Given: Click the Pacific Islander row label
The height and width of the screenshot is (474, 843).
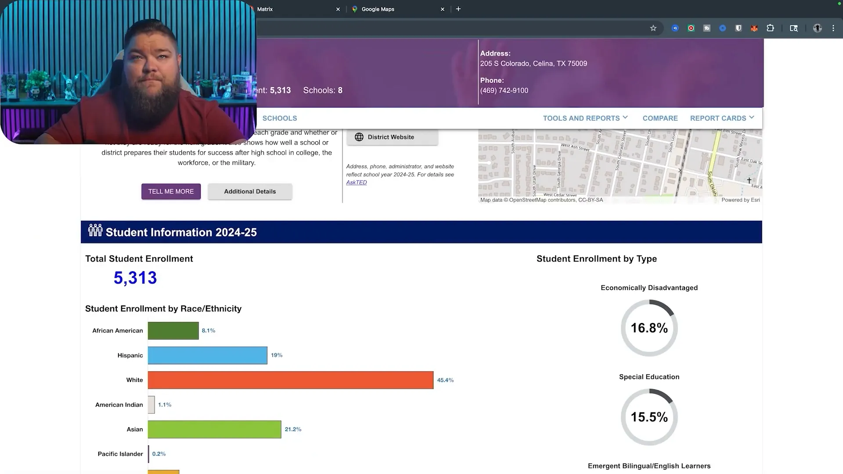Looking at the screenshot, I should click(120, 454).
